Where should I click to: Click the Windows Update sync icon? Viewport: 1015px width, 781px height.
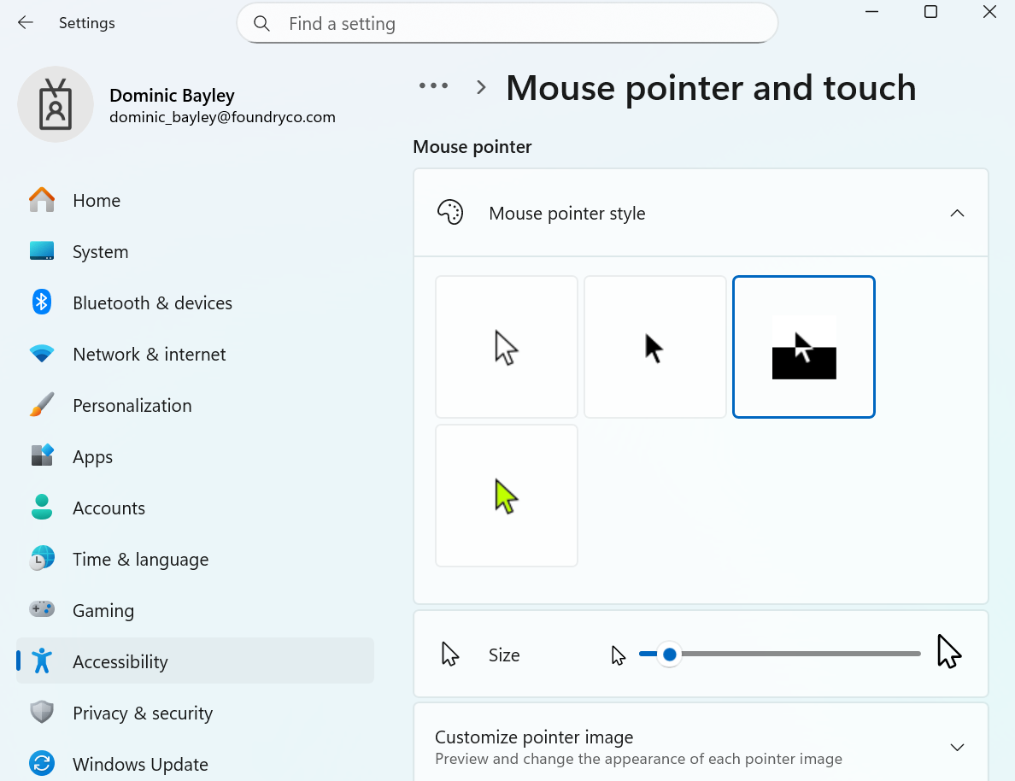click(x=42, y=763)
